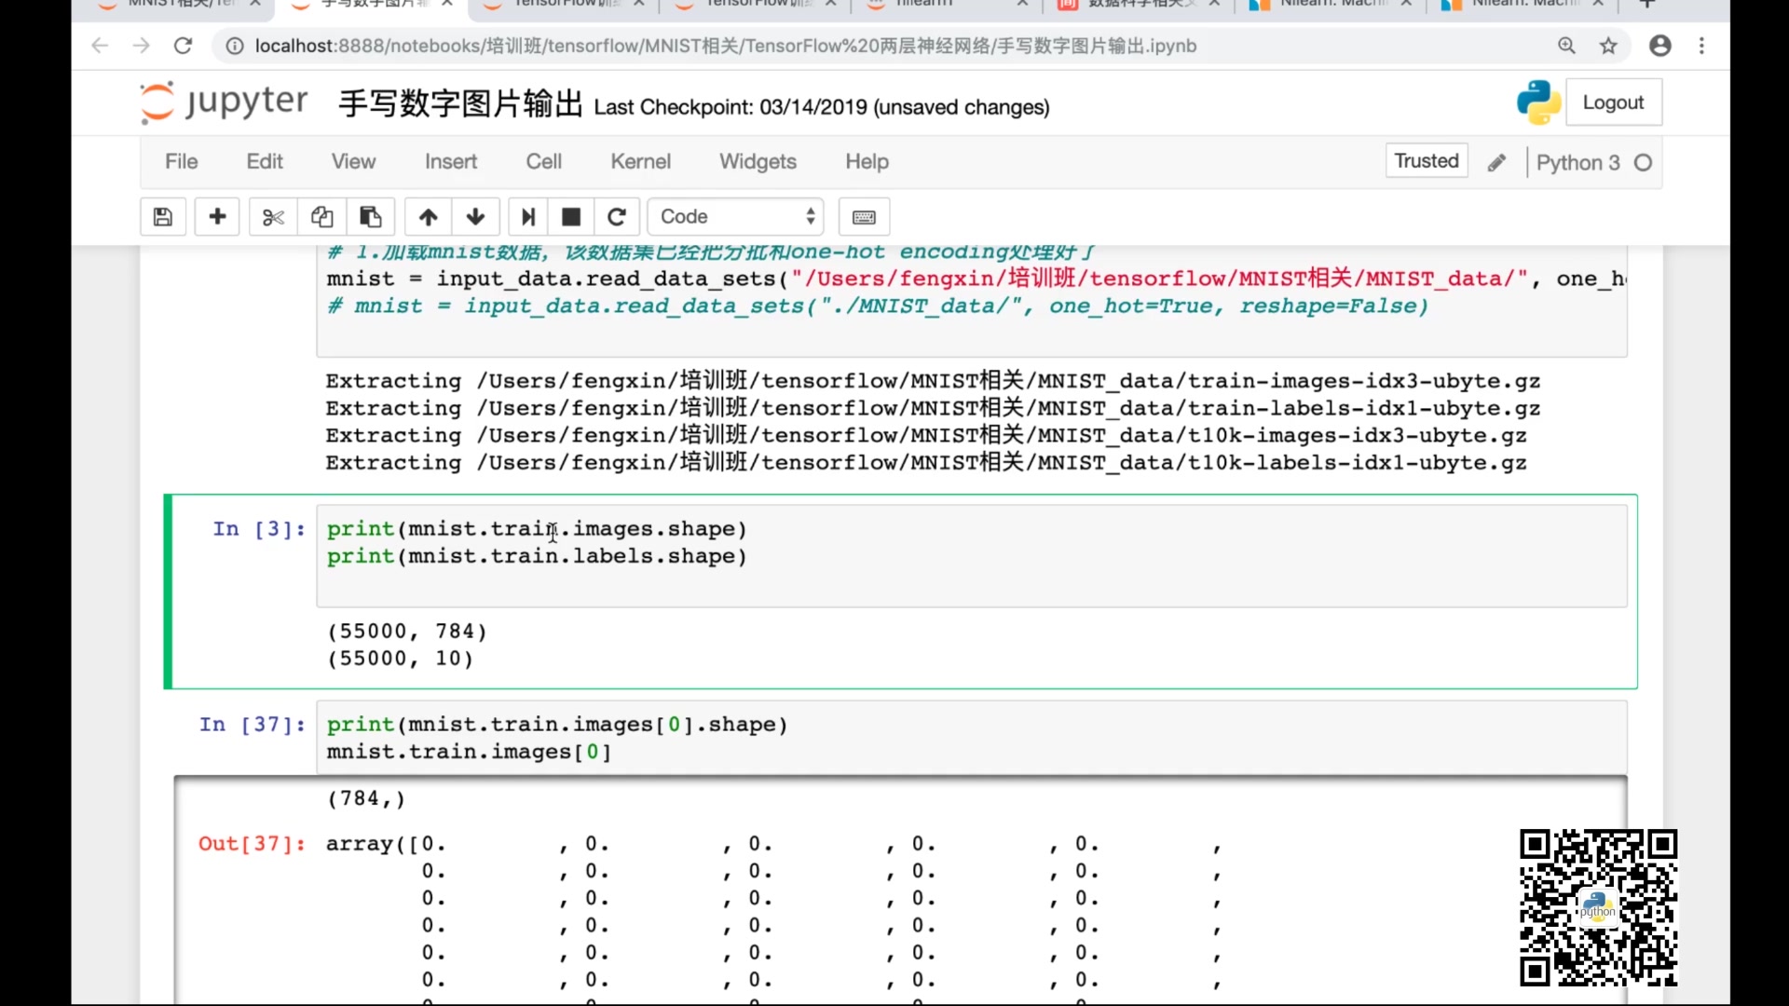Click the Python logo icon
Screen dimensions: 1789x1006
pyautogui.click(x=1538, y=102)
